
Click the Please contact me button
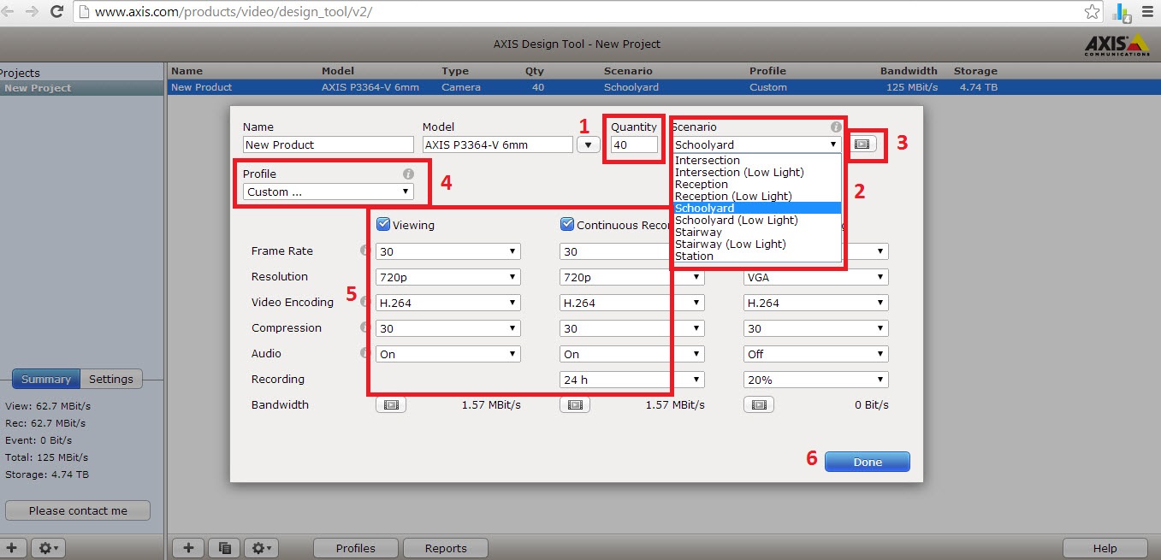78,510
